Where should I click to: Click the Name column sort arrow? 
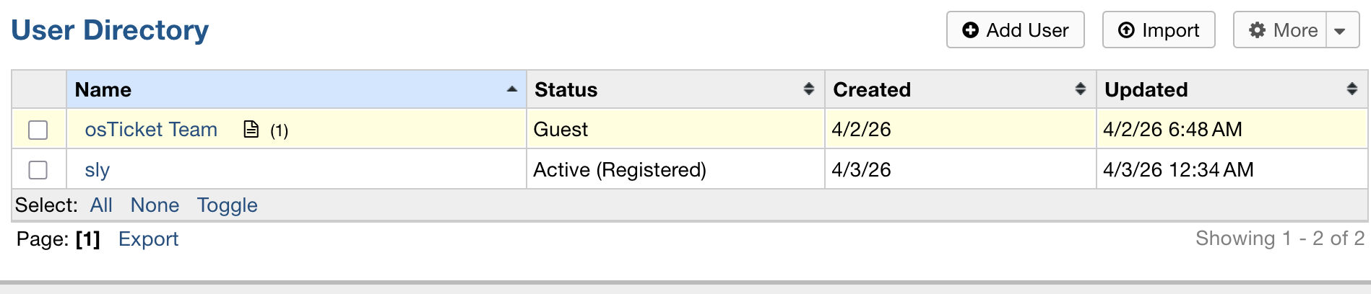[512, 89]
